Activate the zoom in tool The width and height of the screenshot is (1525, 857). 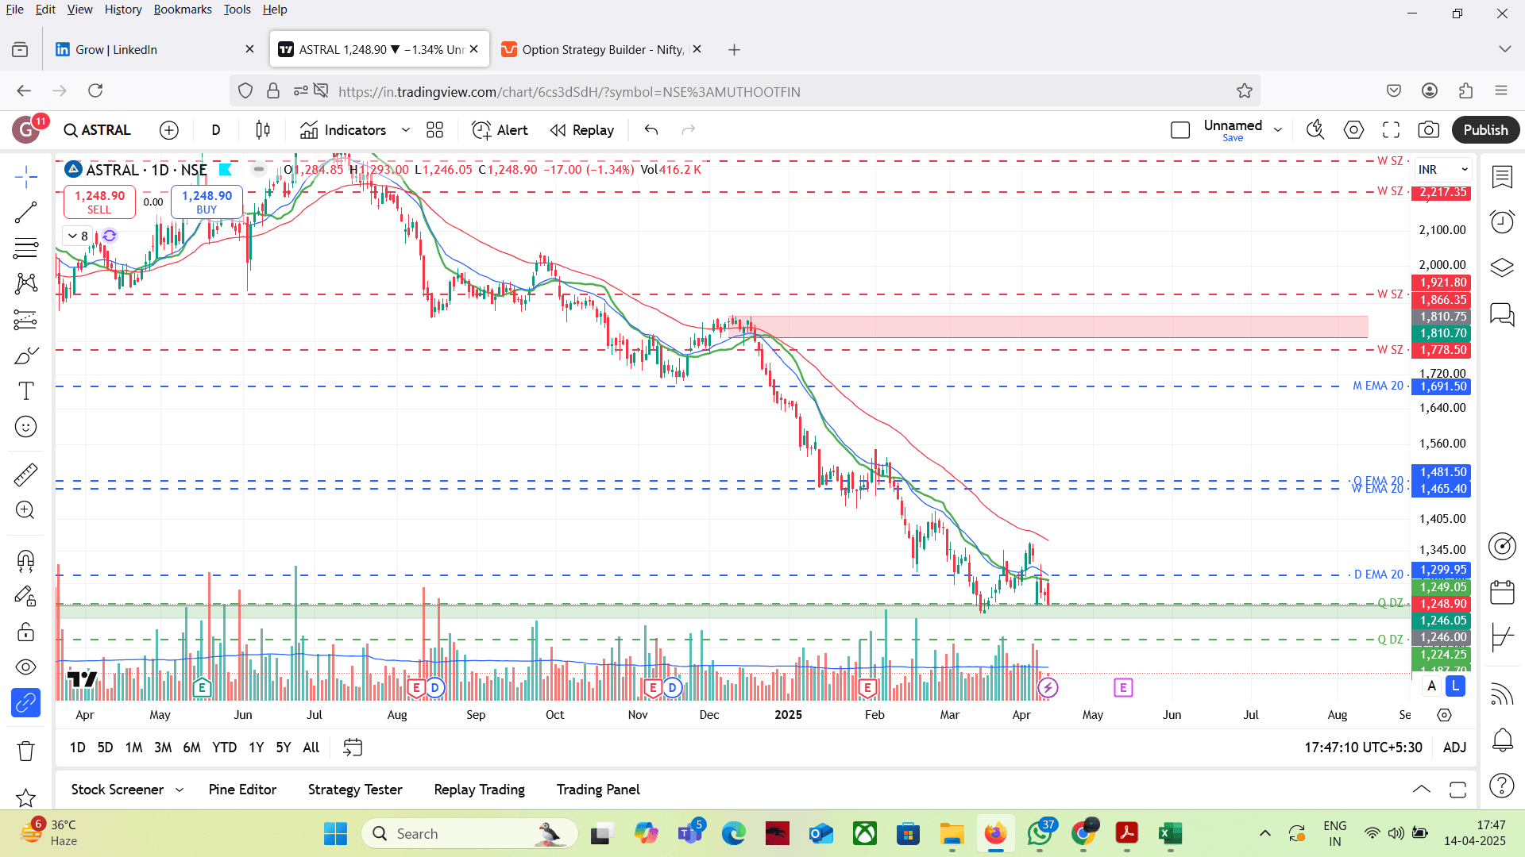pos(25,510)
